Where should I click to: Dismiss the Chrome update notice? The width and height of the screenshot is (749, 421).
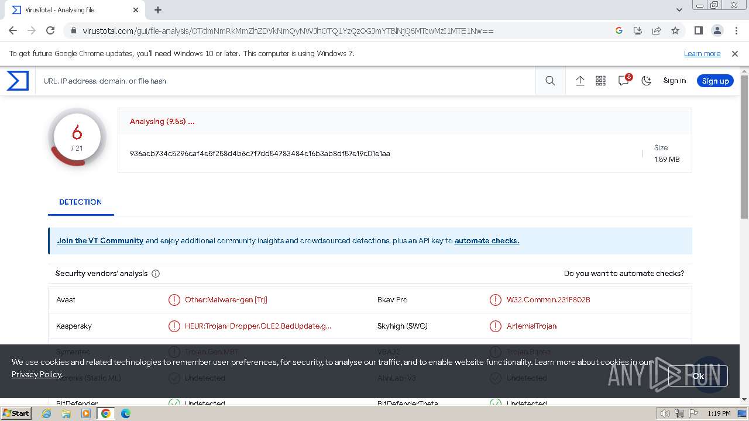click(x=735, y=53)
